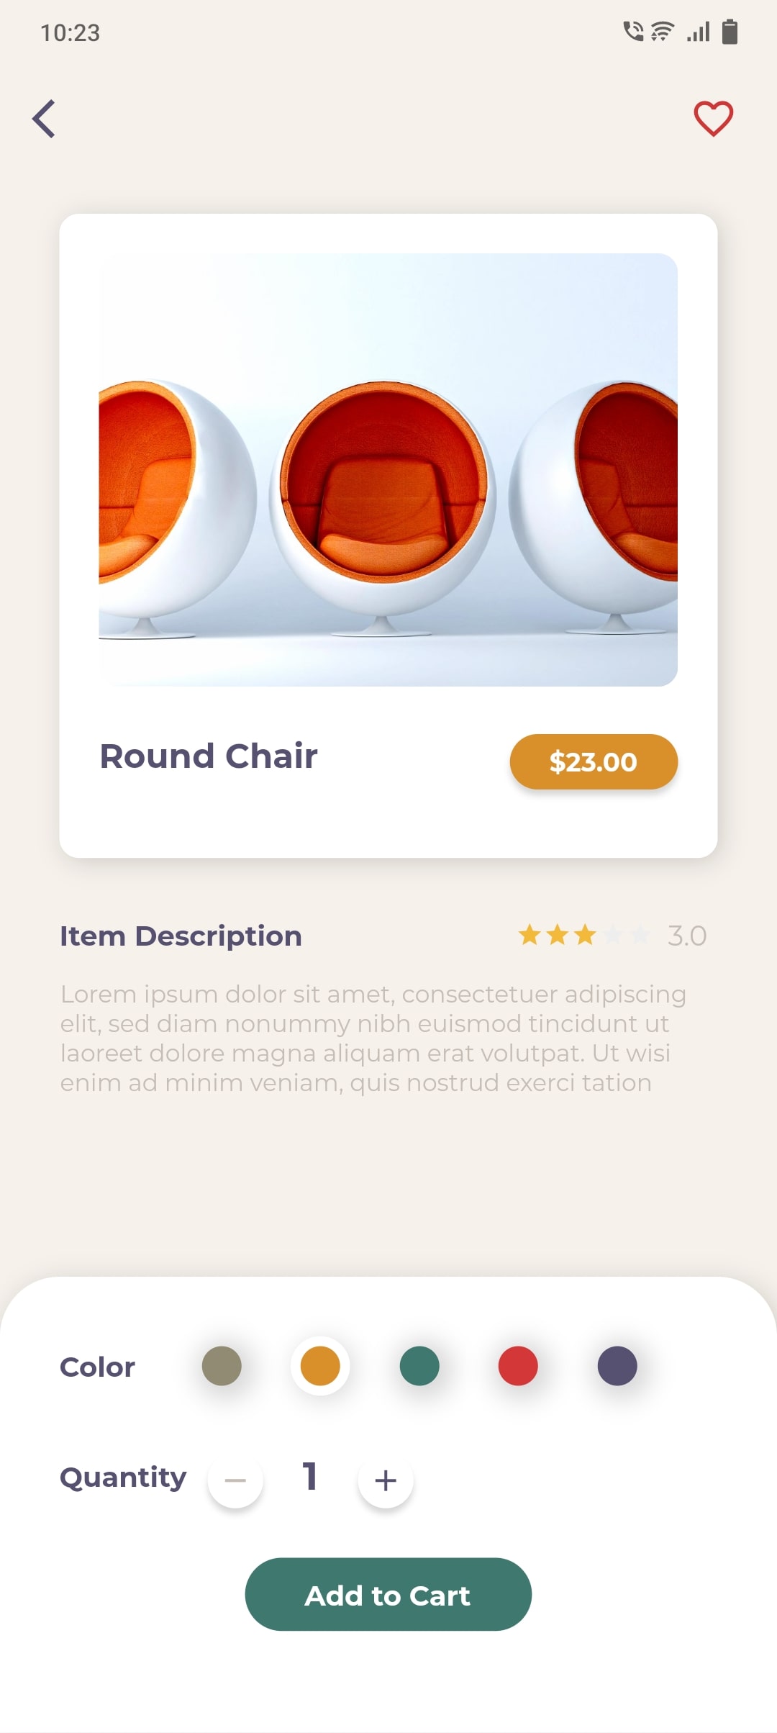777x1733 pixels.
Task: Tap the first rating star
Action: 530,935
